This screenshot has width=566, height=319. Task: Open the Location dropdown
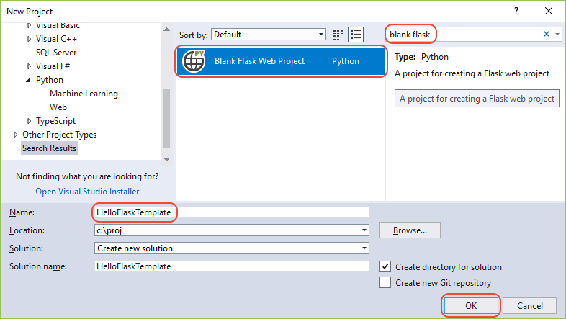tap(364, 230)
